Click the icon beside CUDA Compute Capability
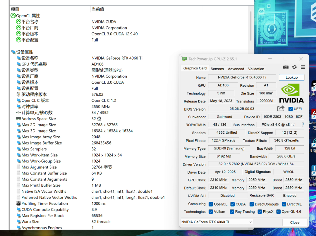 tap(19, 210)
